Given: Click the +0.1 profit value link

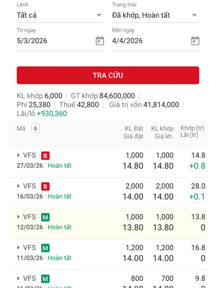Looking at the screenshot, I should [x=197, y=197].
